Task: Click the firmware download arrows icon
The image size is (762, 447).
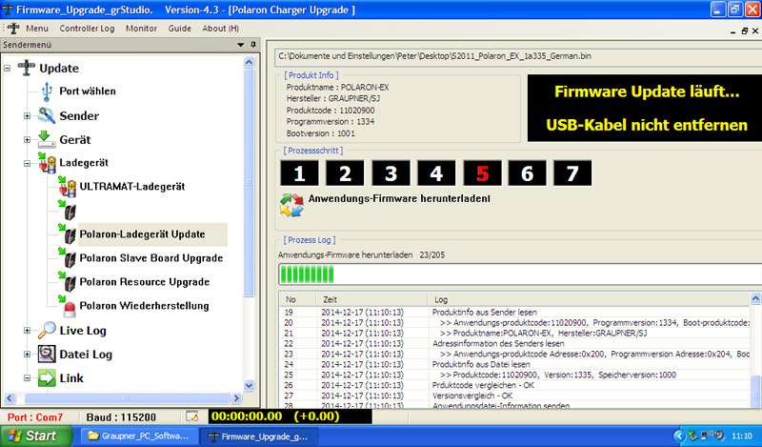Action: (291, 205)
